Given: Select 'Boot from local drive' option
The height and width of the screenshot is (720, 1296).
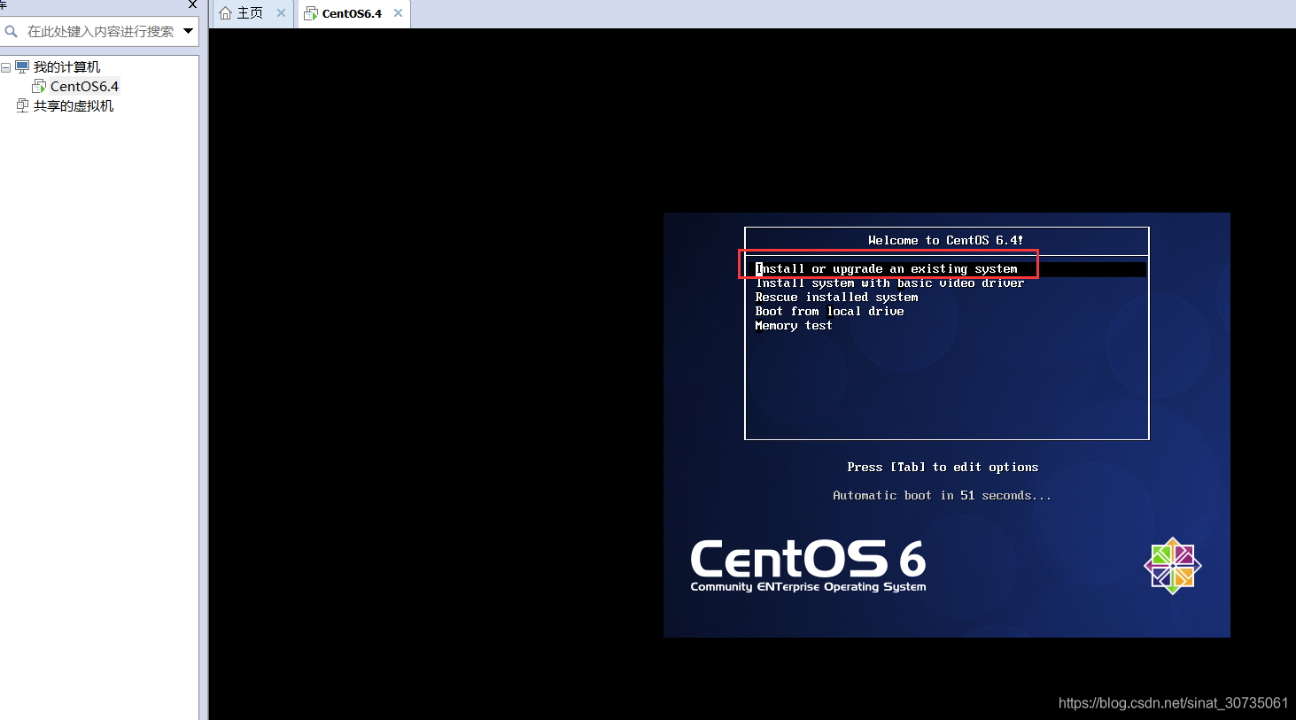Looking at the screenshot, I should (829, 312).
